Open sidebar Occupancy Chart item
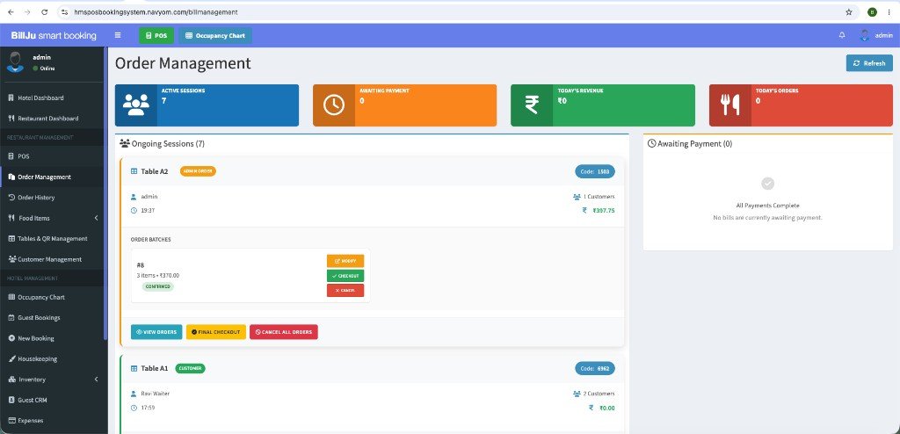 [52, 297]
